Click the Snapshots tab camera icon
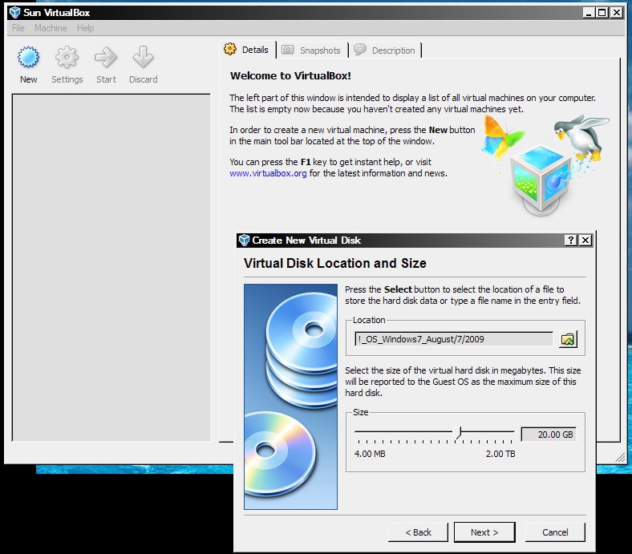 pos(288,50)
